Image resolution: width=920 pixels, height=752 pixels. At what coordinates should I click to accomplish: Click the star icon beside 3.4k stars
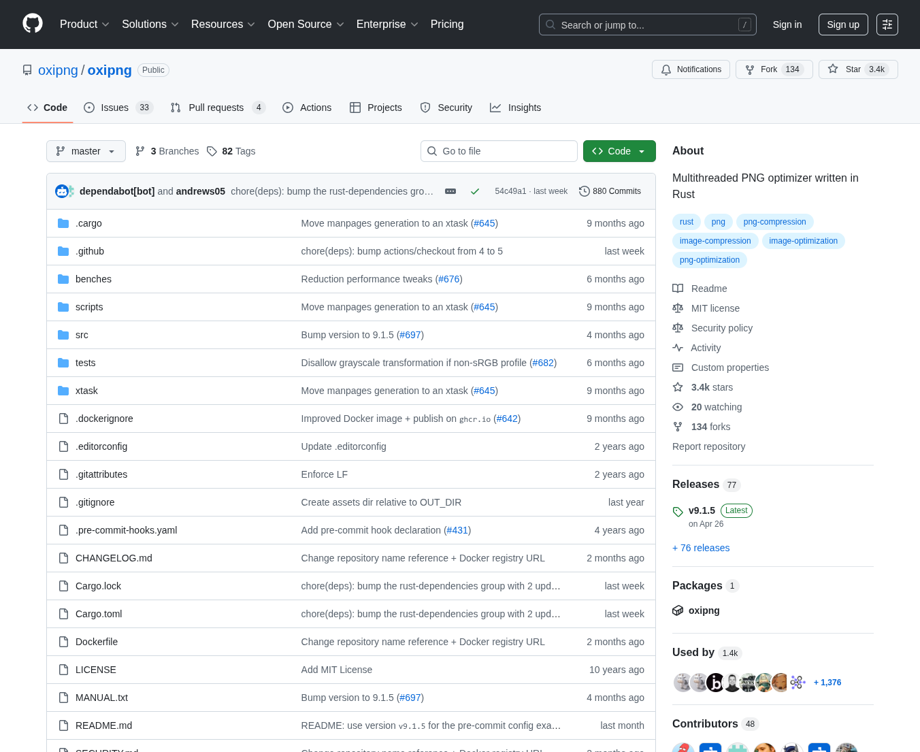pyautogui.click(x=678, y=387)
